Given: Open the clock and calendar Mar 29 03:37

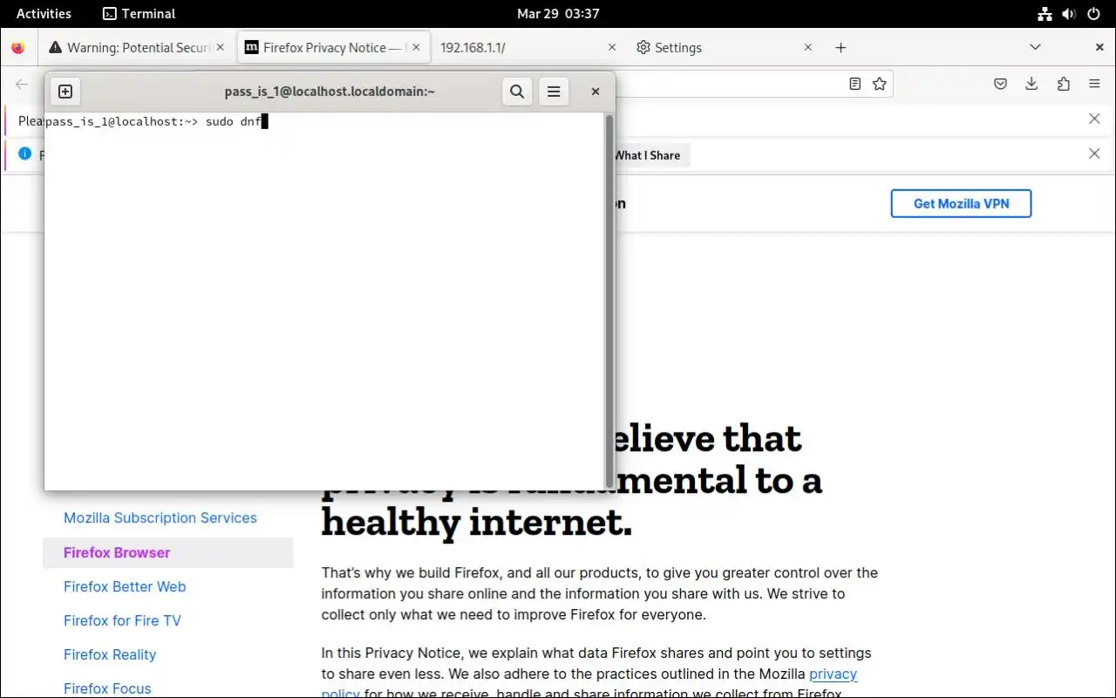Looking at the screenshot, I should 558,13.
